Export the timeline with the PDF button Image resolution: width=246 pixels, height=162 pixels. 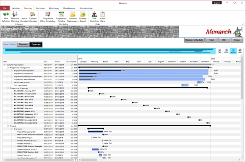coord(224,40)
